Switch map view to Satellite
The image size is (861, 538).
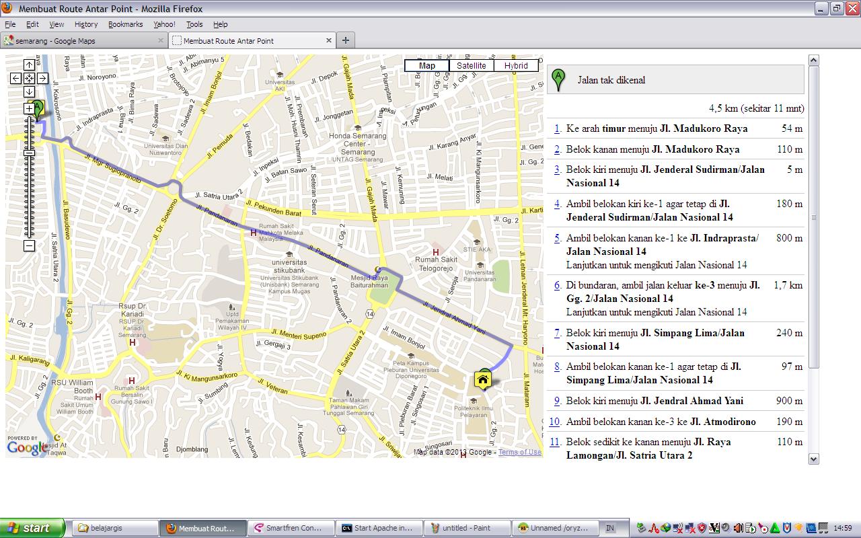pyautogui.click(x=471, y=66)
